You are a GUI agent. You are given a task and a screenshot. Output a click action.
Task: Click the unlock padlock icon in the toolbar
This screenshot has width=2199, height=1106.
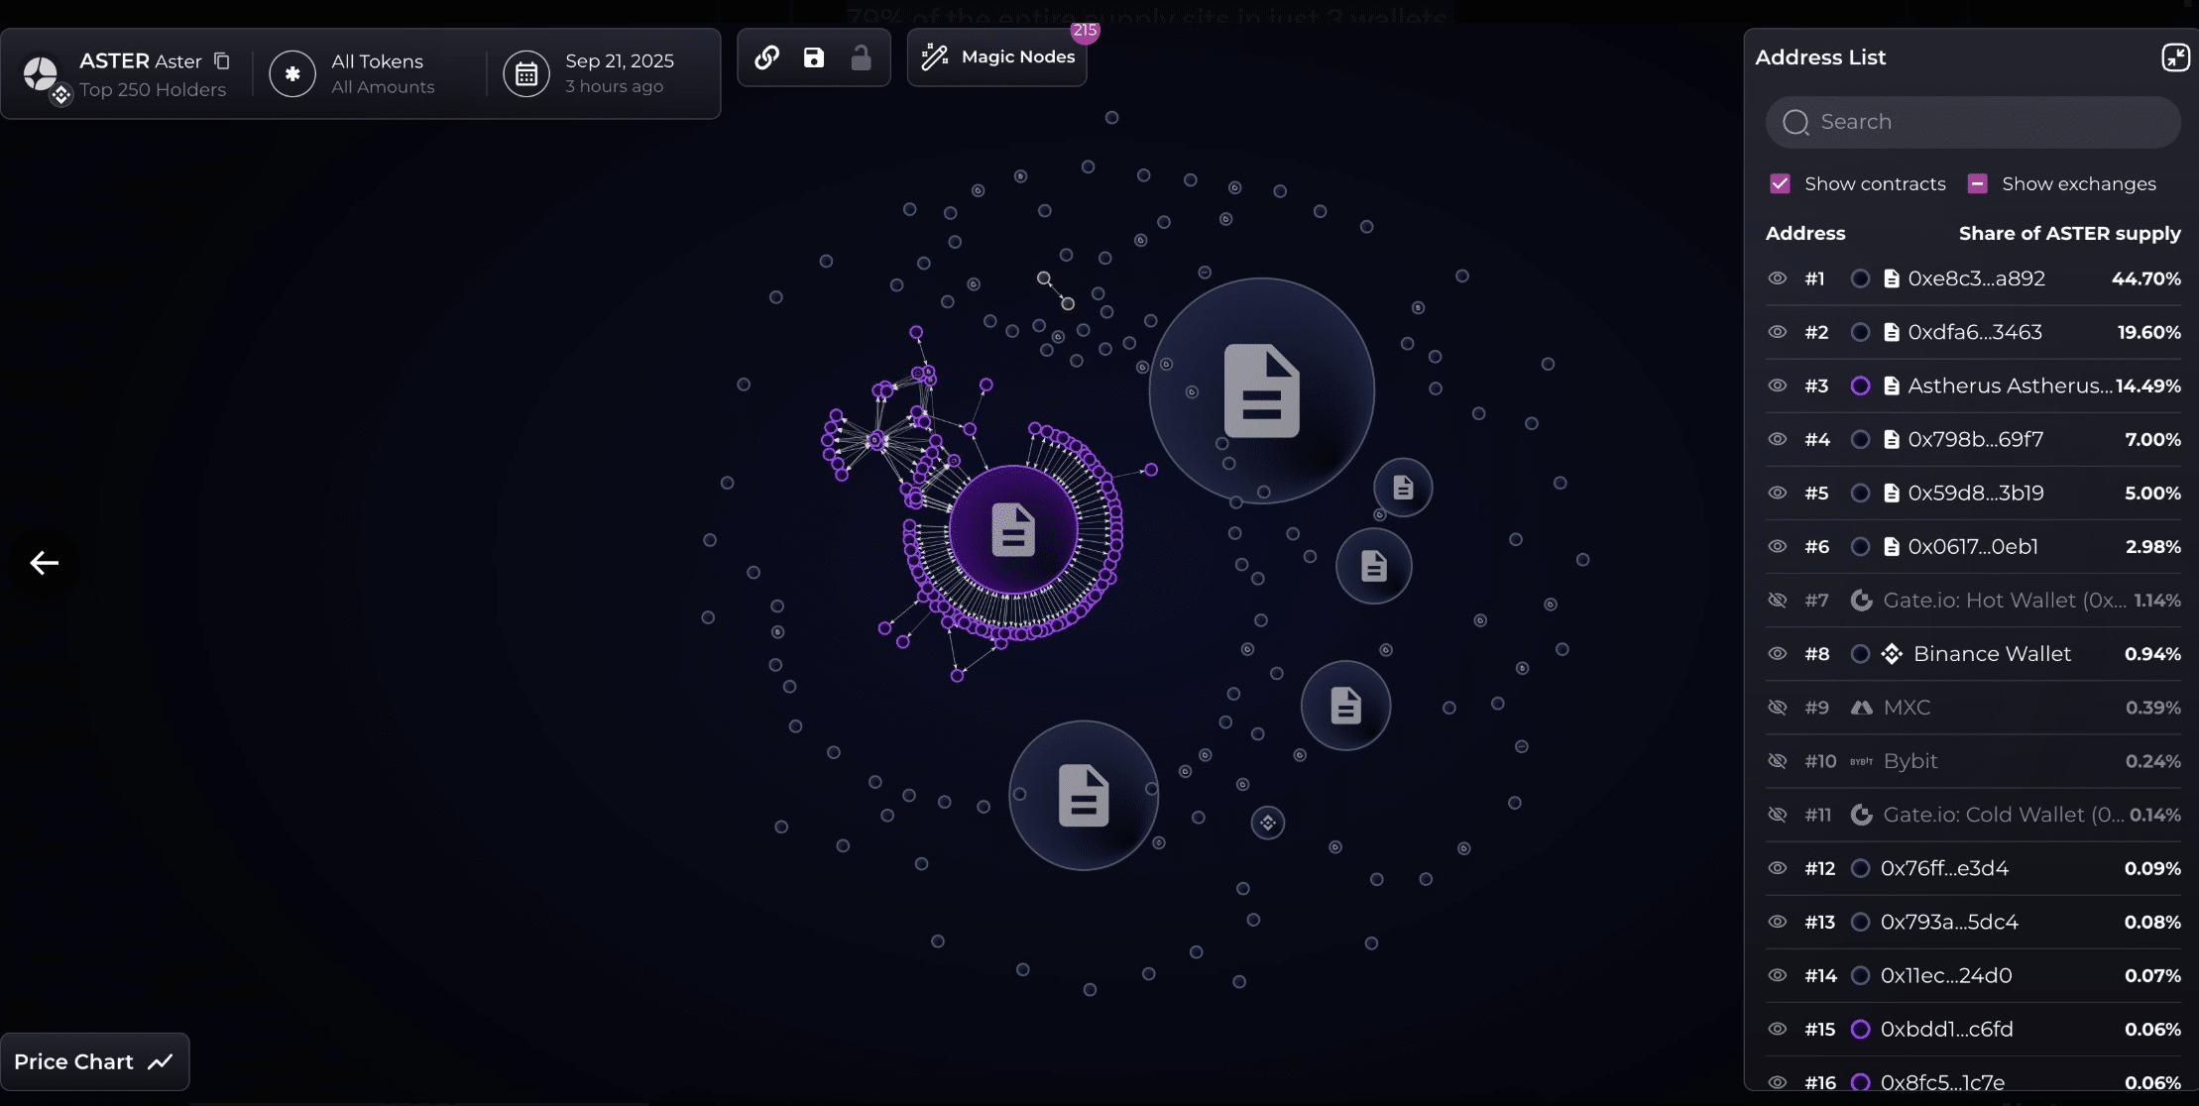859,57
